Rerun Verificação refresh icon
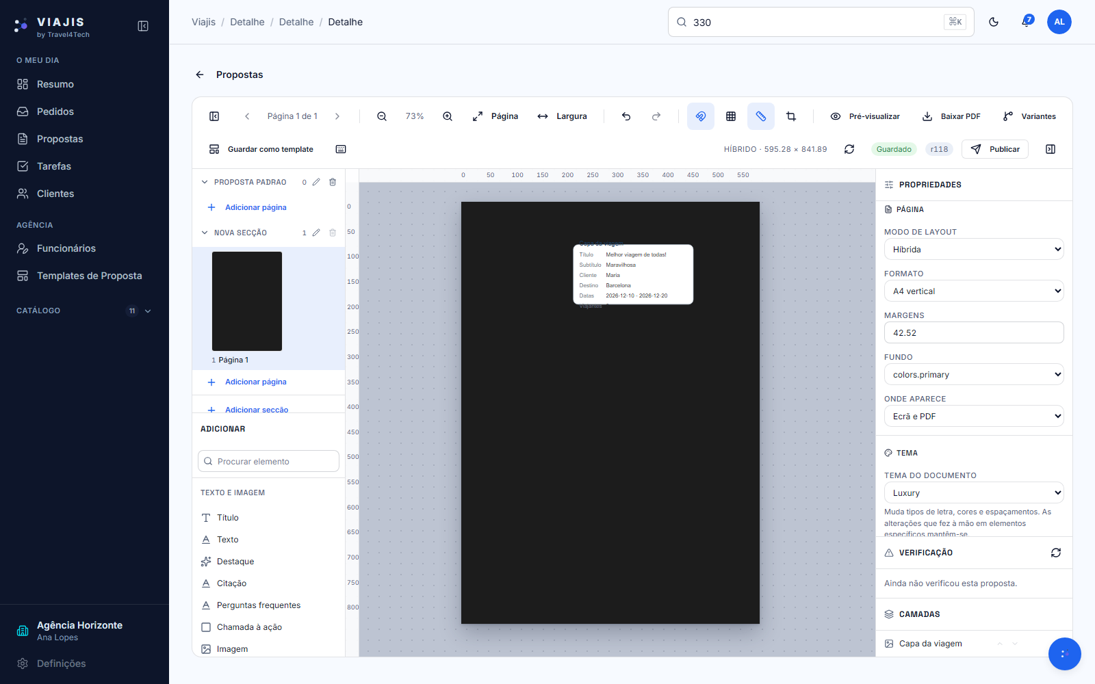 (1056, 553)
